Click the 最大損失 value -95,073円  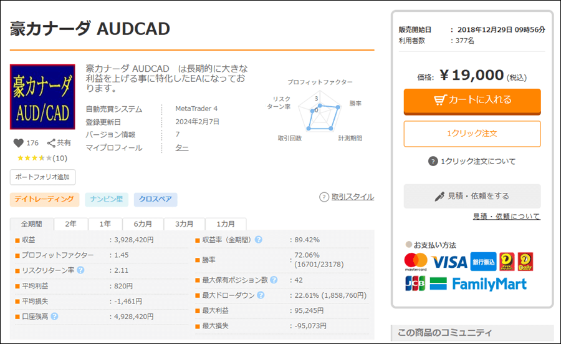click(x=310, y=326)
